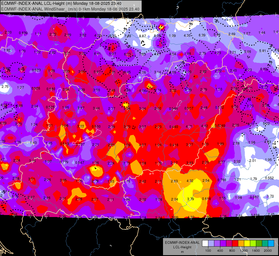Click the wind shear value 5.81
Image resolution: width=279 pixels, height=256 pixels.
click(x=262, y=51)
